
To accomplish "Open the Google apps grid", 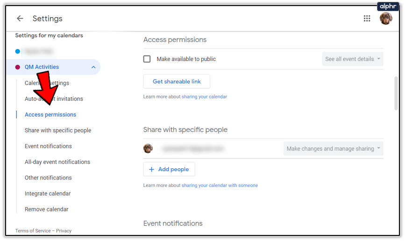I will tap(367, 19).
